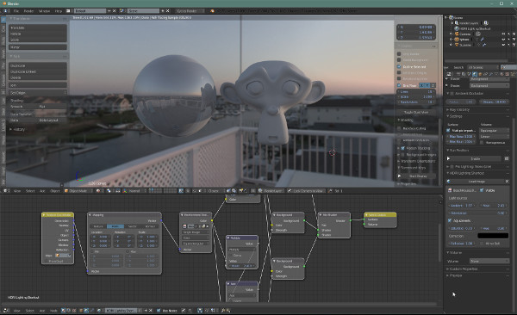Open the Render properties tab icon
The height and width of the screenshot is (315, 517).
(458, 74)
